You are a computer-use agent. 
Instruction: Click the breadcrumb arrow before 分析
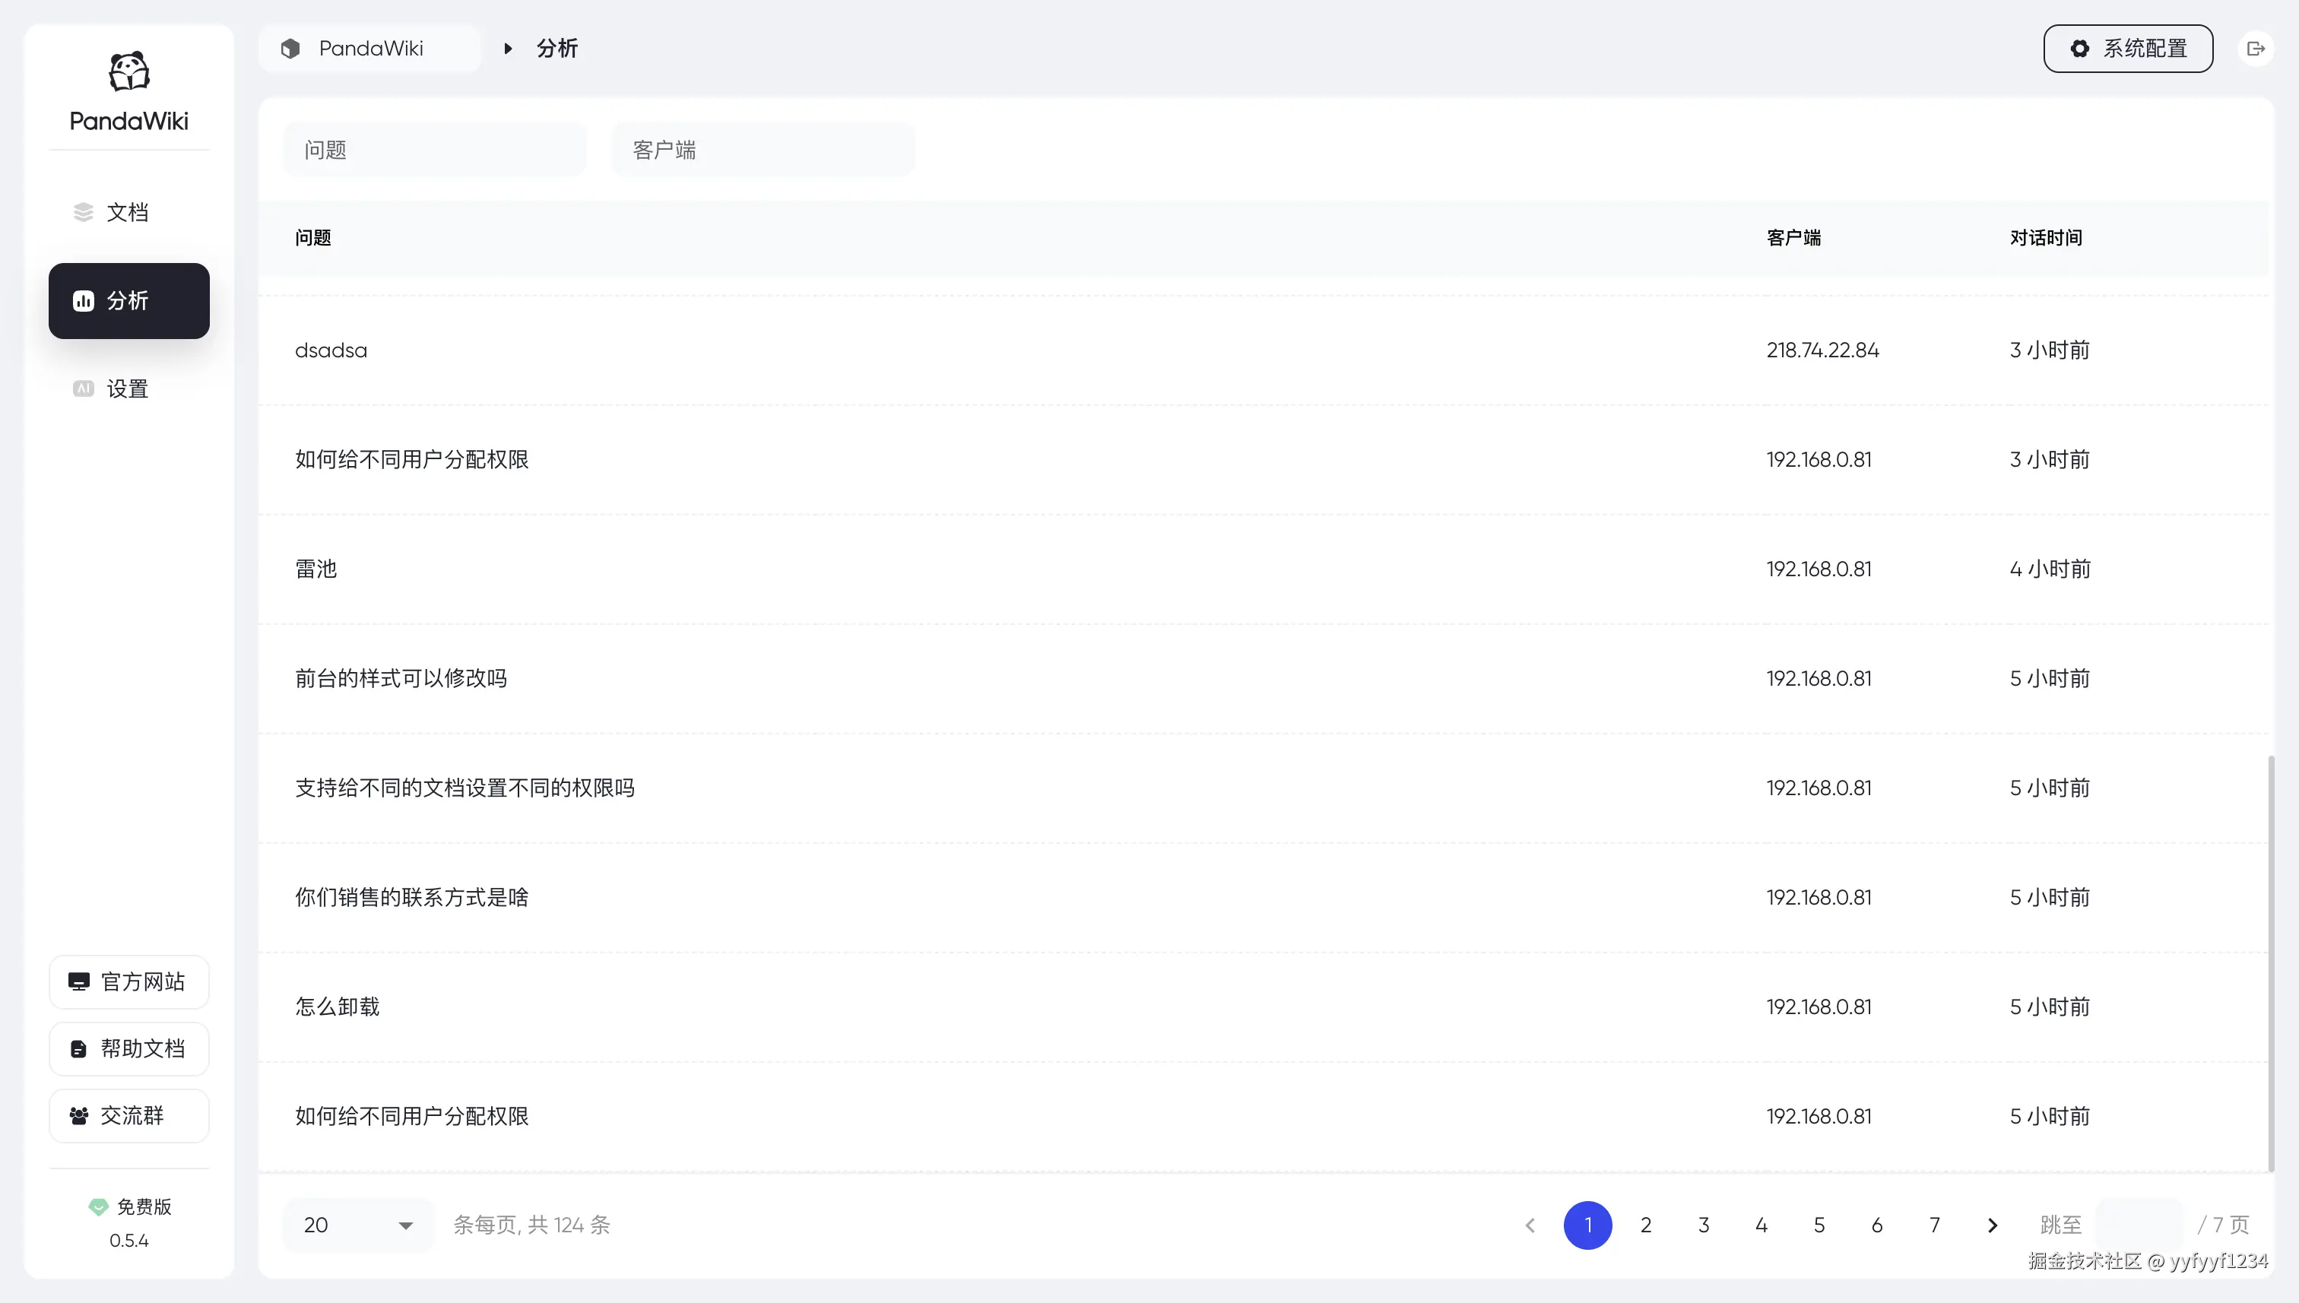(x=507, y=49)
